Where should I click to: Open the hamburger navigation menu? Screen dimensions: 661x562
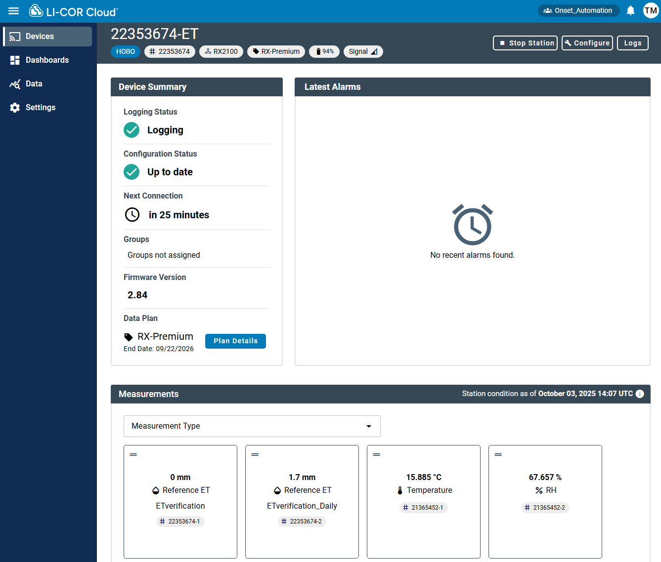click(x=13, y=10)
